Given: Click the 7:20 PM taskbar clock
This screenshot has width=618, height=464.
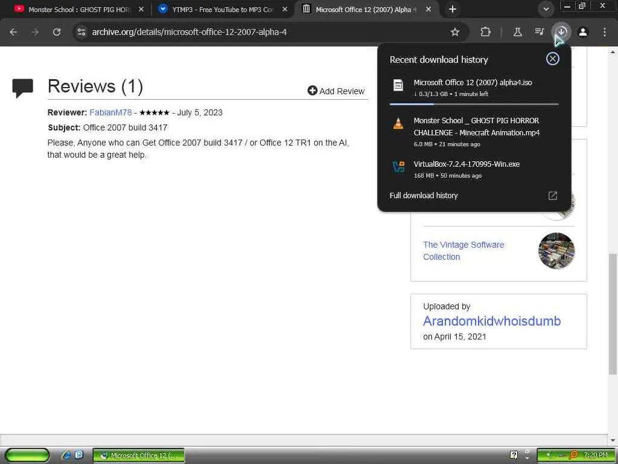Looking at the screenshot, I should pos(596,455).
